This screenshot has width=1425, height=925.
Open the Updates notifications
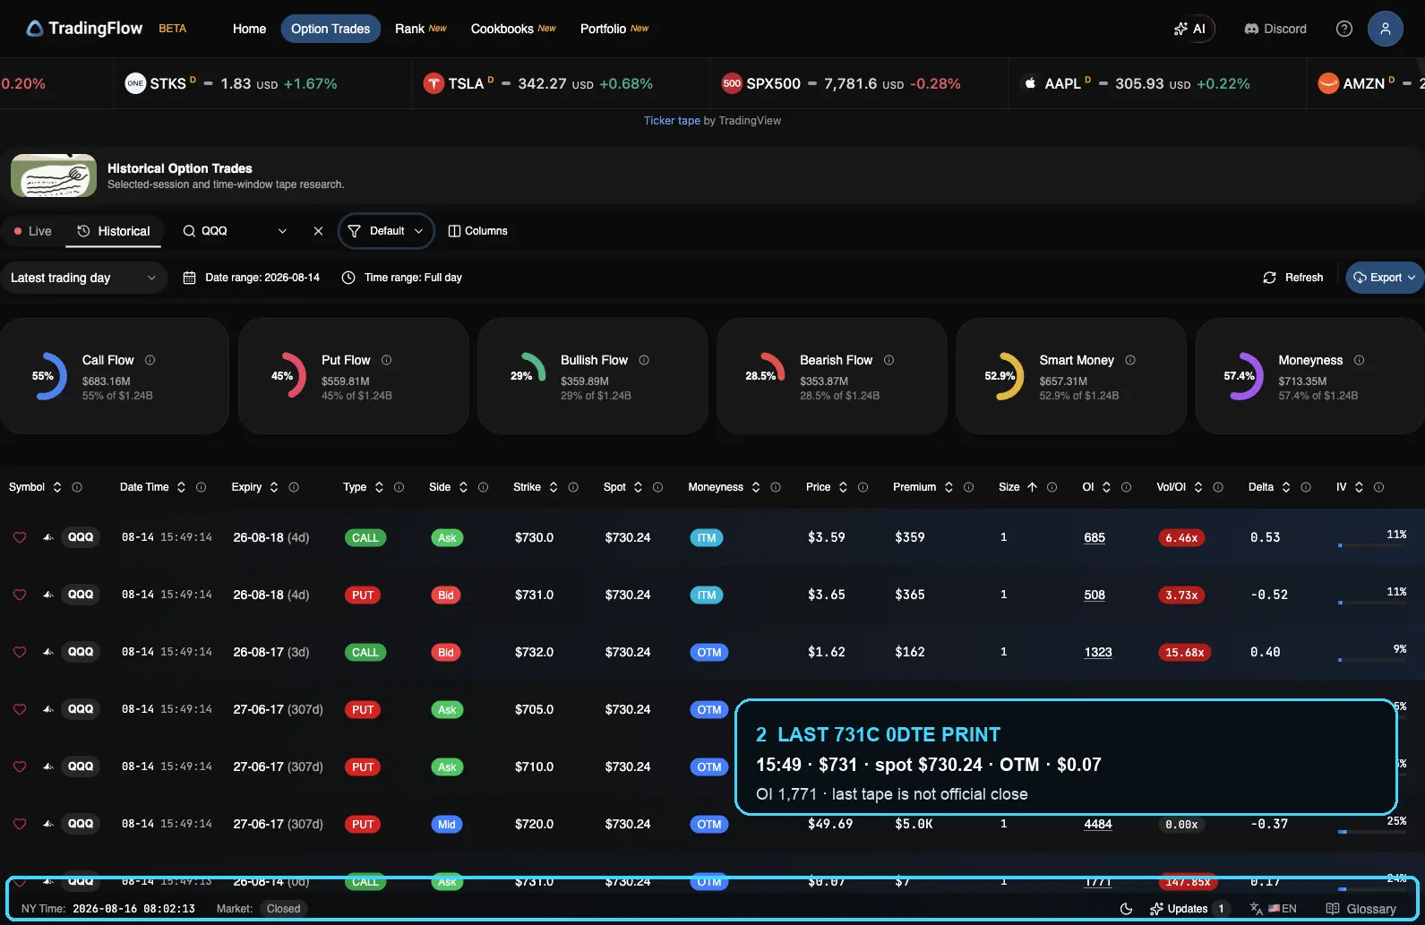[1189, 909]
